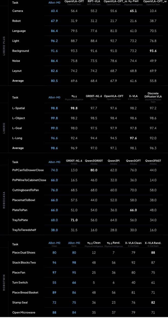The height and width of the screenshot is (318, 168).
Task: Click the PnPCanToDrawerClose task label
Action: tap(28, 170)
